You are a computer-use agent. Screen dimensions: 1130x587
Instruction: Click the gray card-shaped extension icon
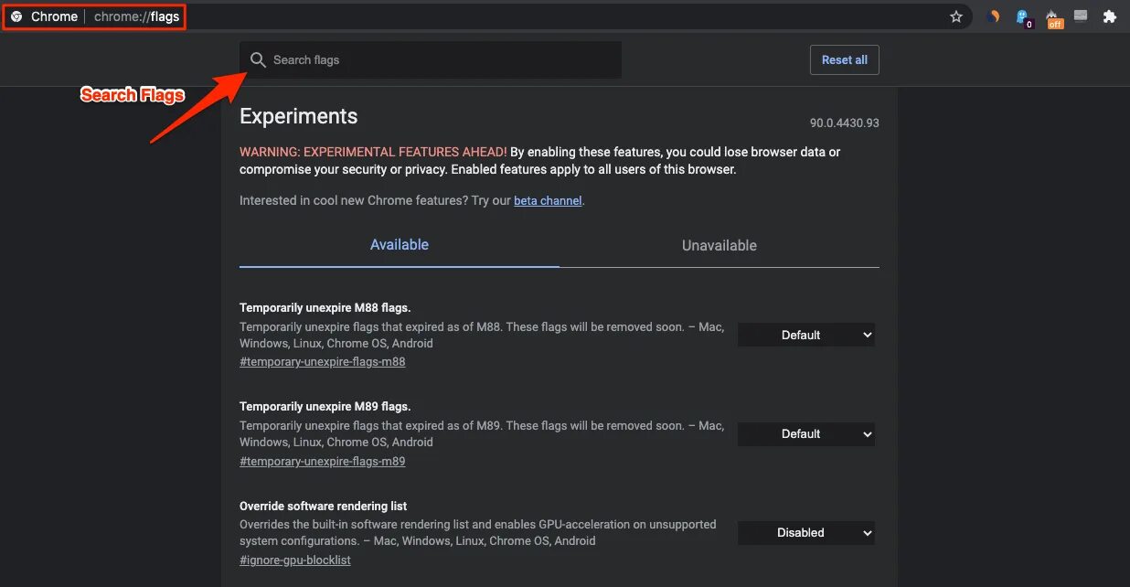(1081, 16)
